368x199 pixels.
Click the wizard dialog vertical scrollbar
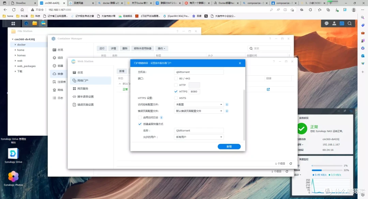tap(244, 115)
